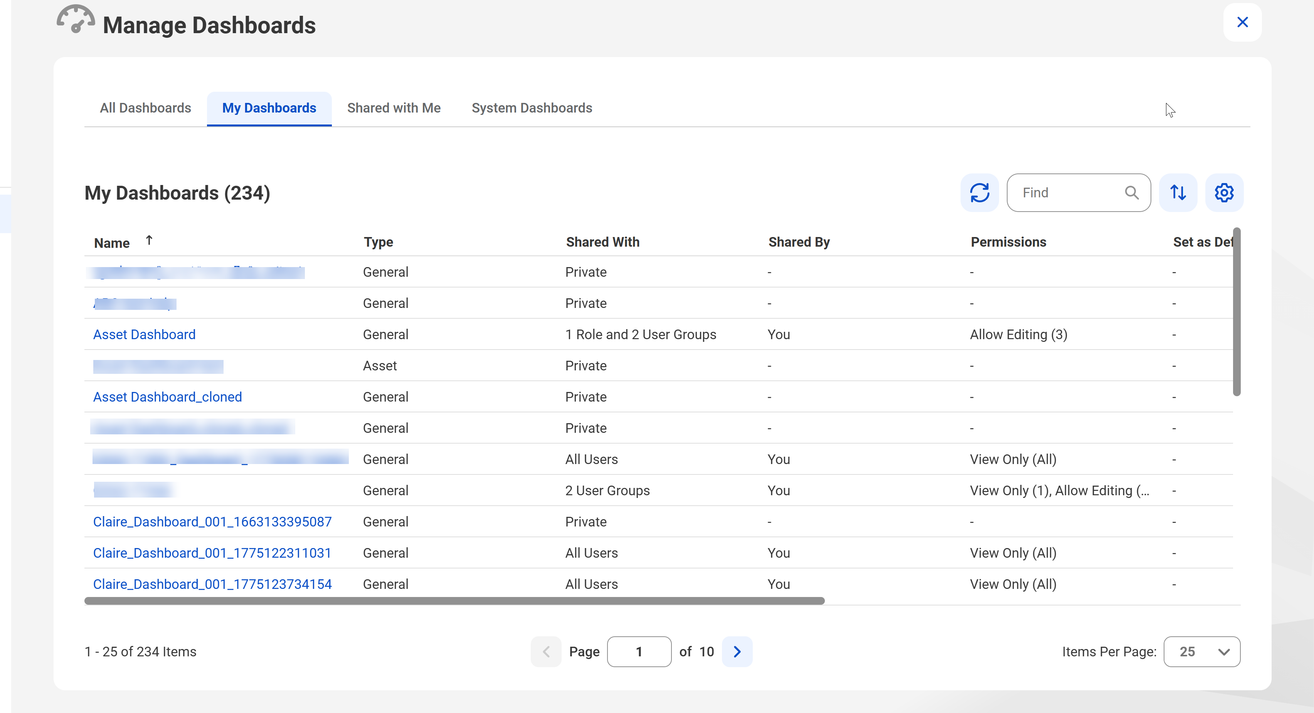
Task: Click View Only (All) in Claire_Dashboard_001_1775123734154 row
Action: coord(1013,584)
